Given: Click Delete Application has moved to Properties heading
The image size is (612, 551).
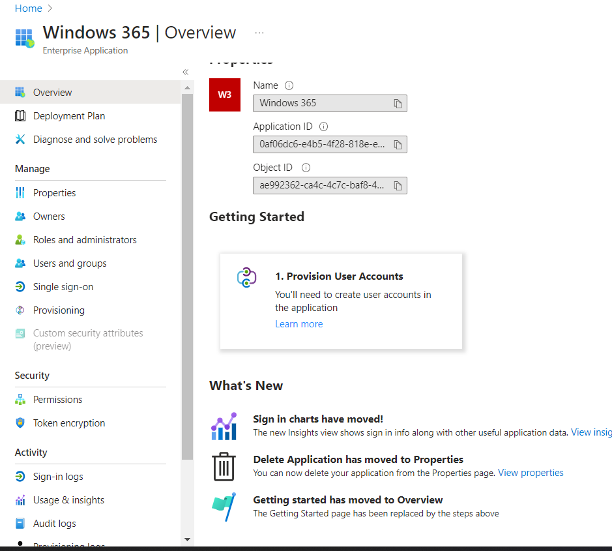Looking at the screenshot, I should (x=358, y=459).
